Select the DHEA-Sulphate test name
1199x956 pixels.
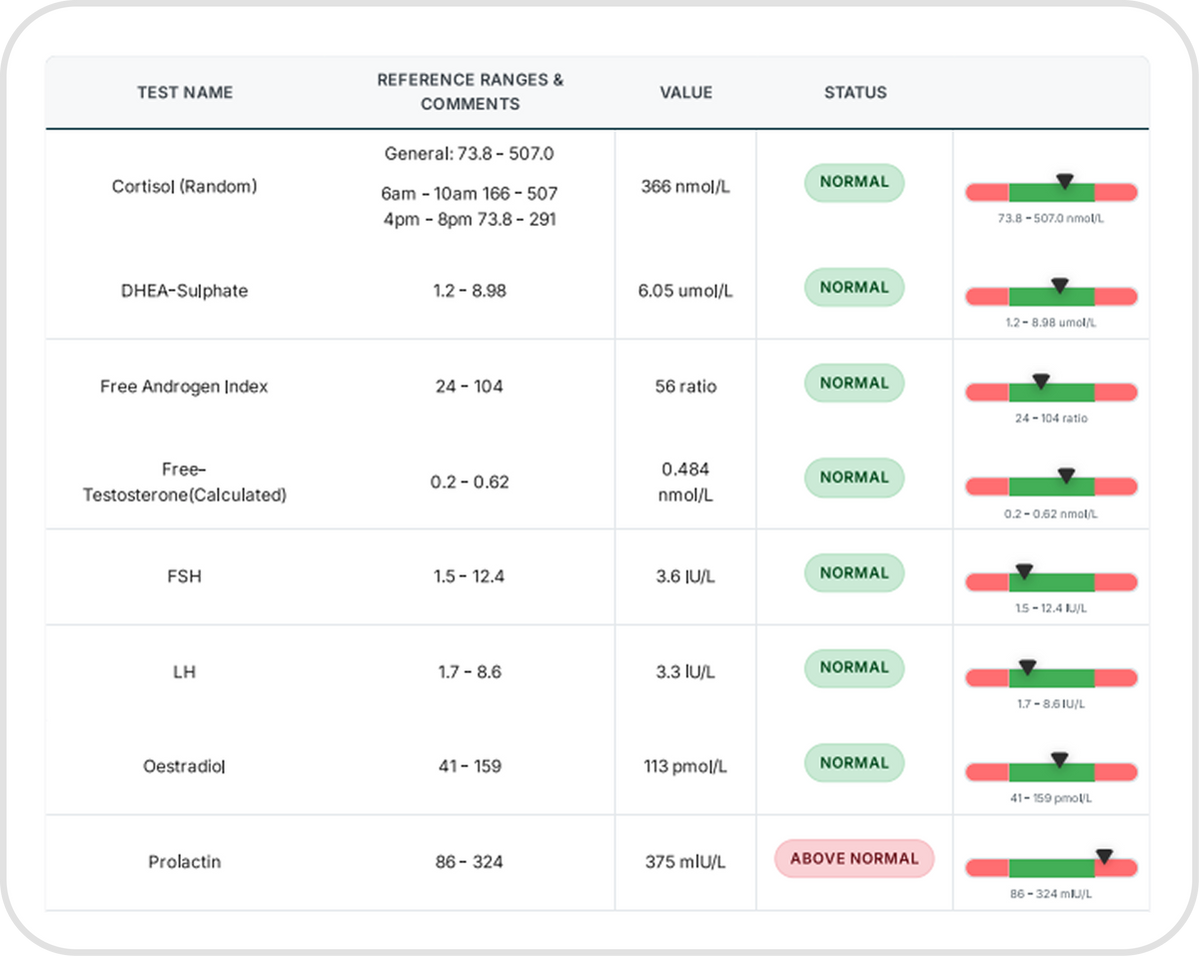pos(185,291)
